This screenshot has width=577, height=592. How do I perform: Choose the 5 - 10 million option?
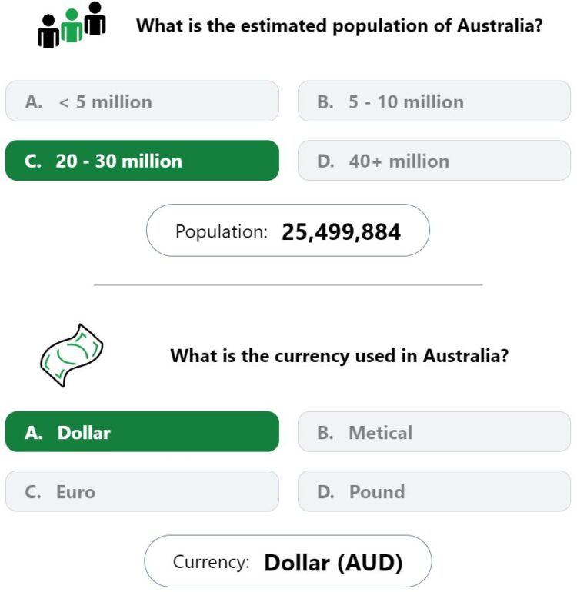[x=434, y=101]
